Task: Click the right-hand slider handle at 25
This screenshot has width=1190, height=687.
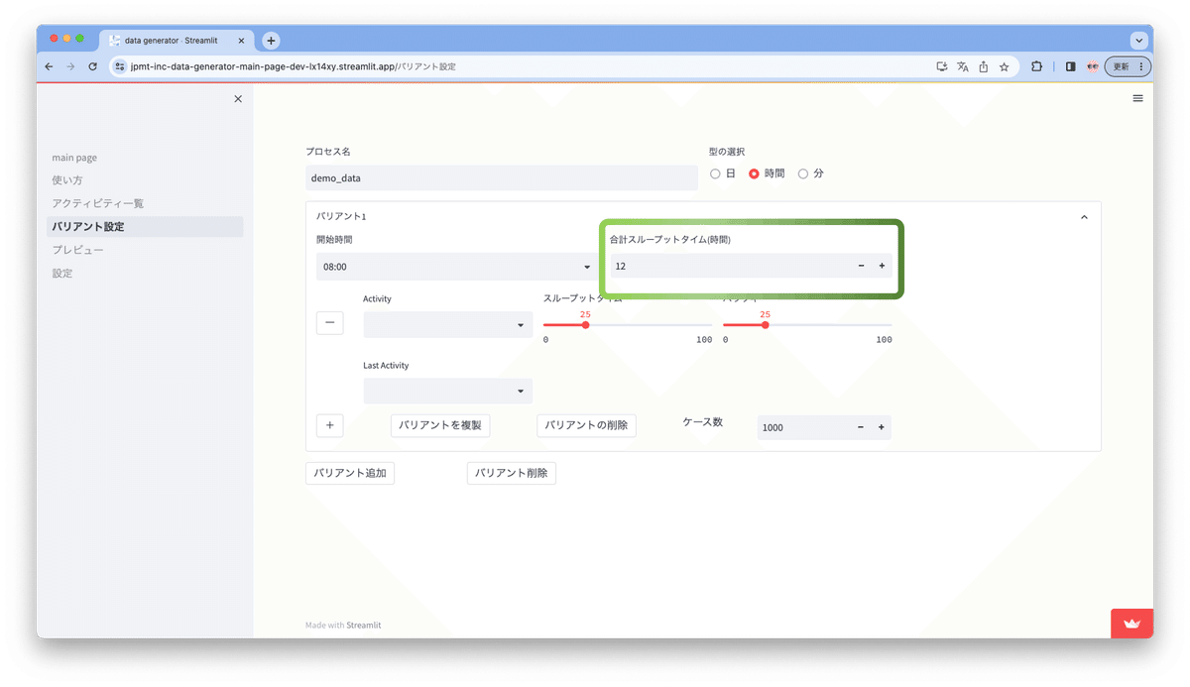Action: pyautogui.click(x=765, y=325)
